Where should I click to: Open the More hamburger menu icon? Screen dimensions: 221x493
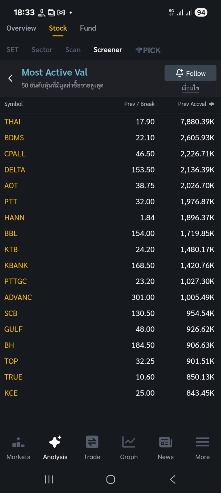coord(202,442)
